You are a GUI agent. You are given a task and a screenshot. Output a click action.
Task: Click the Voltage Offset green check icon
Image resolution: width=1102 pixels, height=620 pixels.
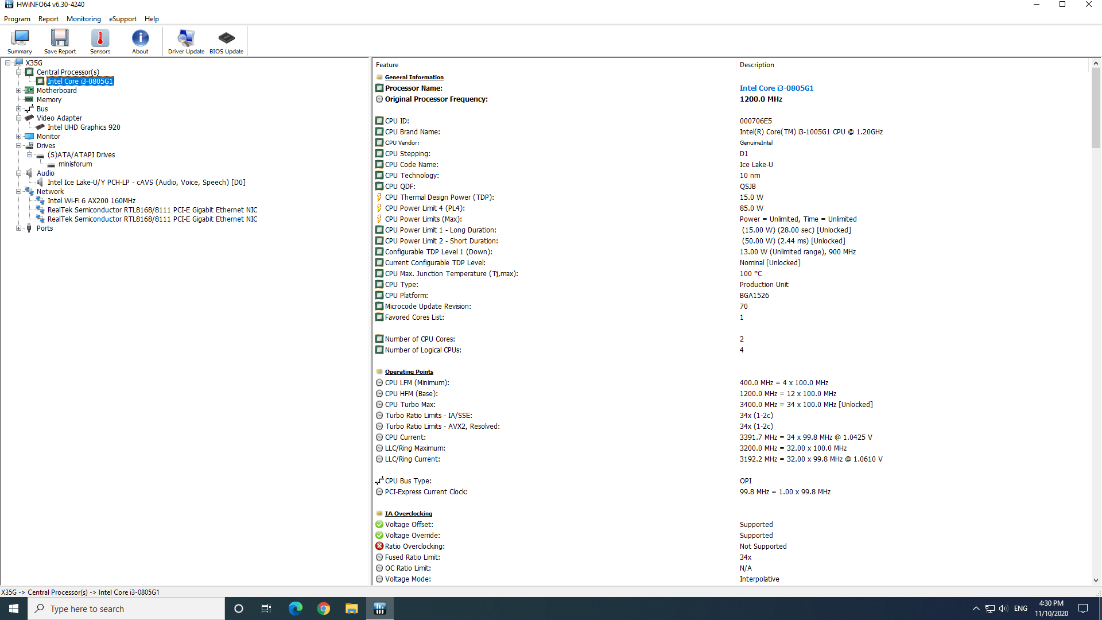[x=379, y=525]
